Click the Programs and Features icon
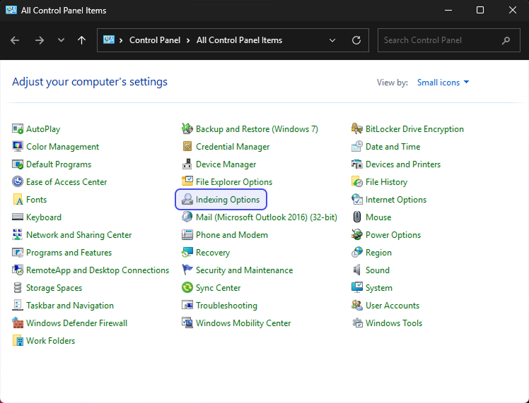The image size is (529, 403). coord(18,253)
